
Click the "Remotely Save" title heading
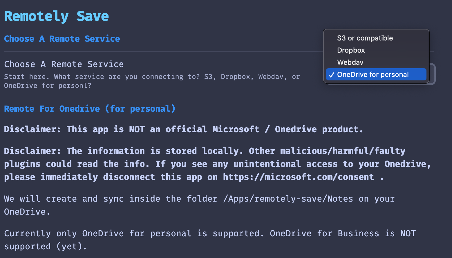click(57, 16)
